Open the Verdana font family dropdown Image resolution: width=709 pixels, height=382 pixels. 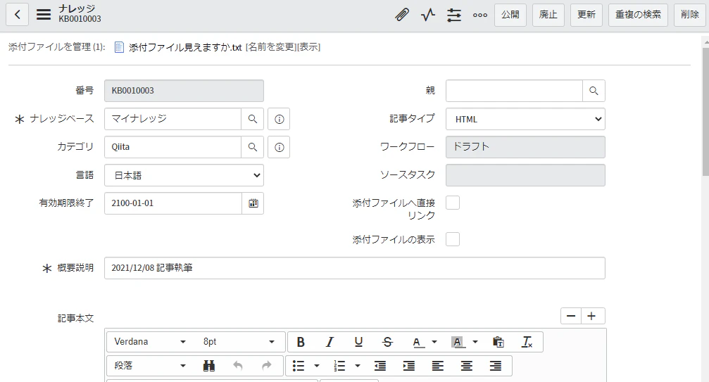point(150,342)
